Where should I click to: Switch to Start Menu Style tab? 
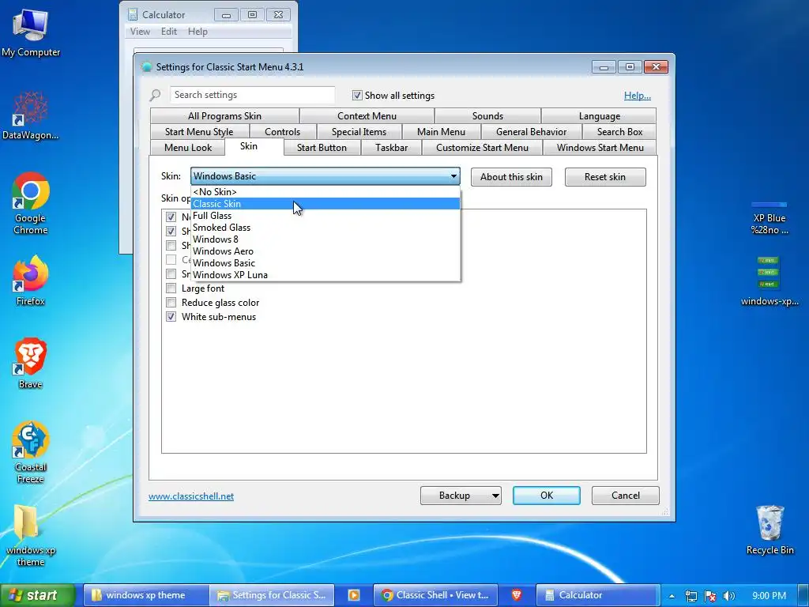[x=199, y=132]
